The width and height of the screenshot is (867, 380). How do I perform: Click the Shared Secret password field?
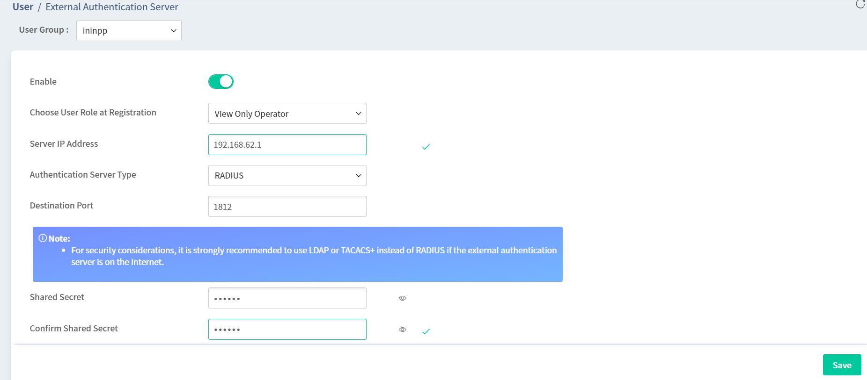pyautogui.click(x=287, y=298)
